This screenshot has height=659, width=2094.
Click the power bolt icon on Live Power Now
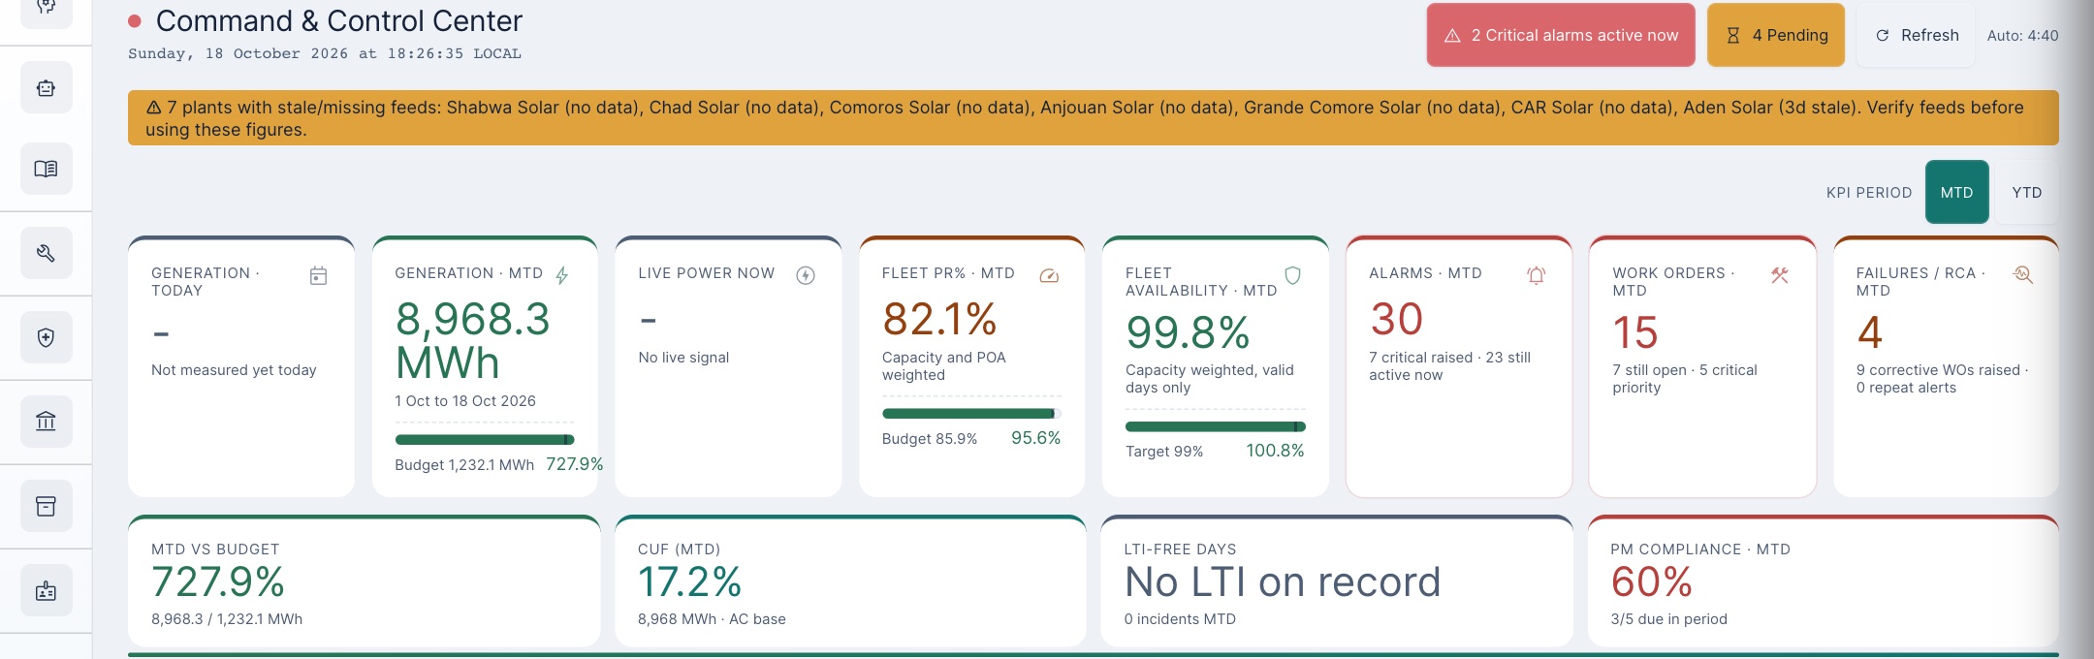[x=806, y=275]
